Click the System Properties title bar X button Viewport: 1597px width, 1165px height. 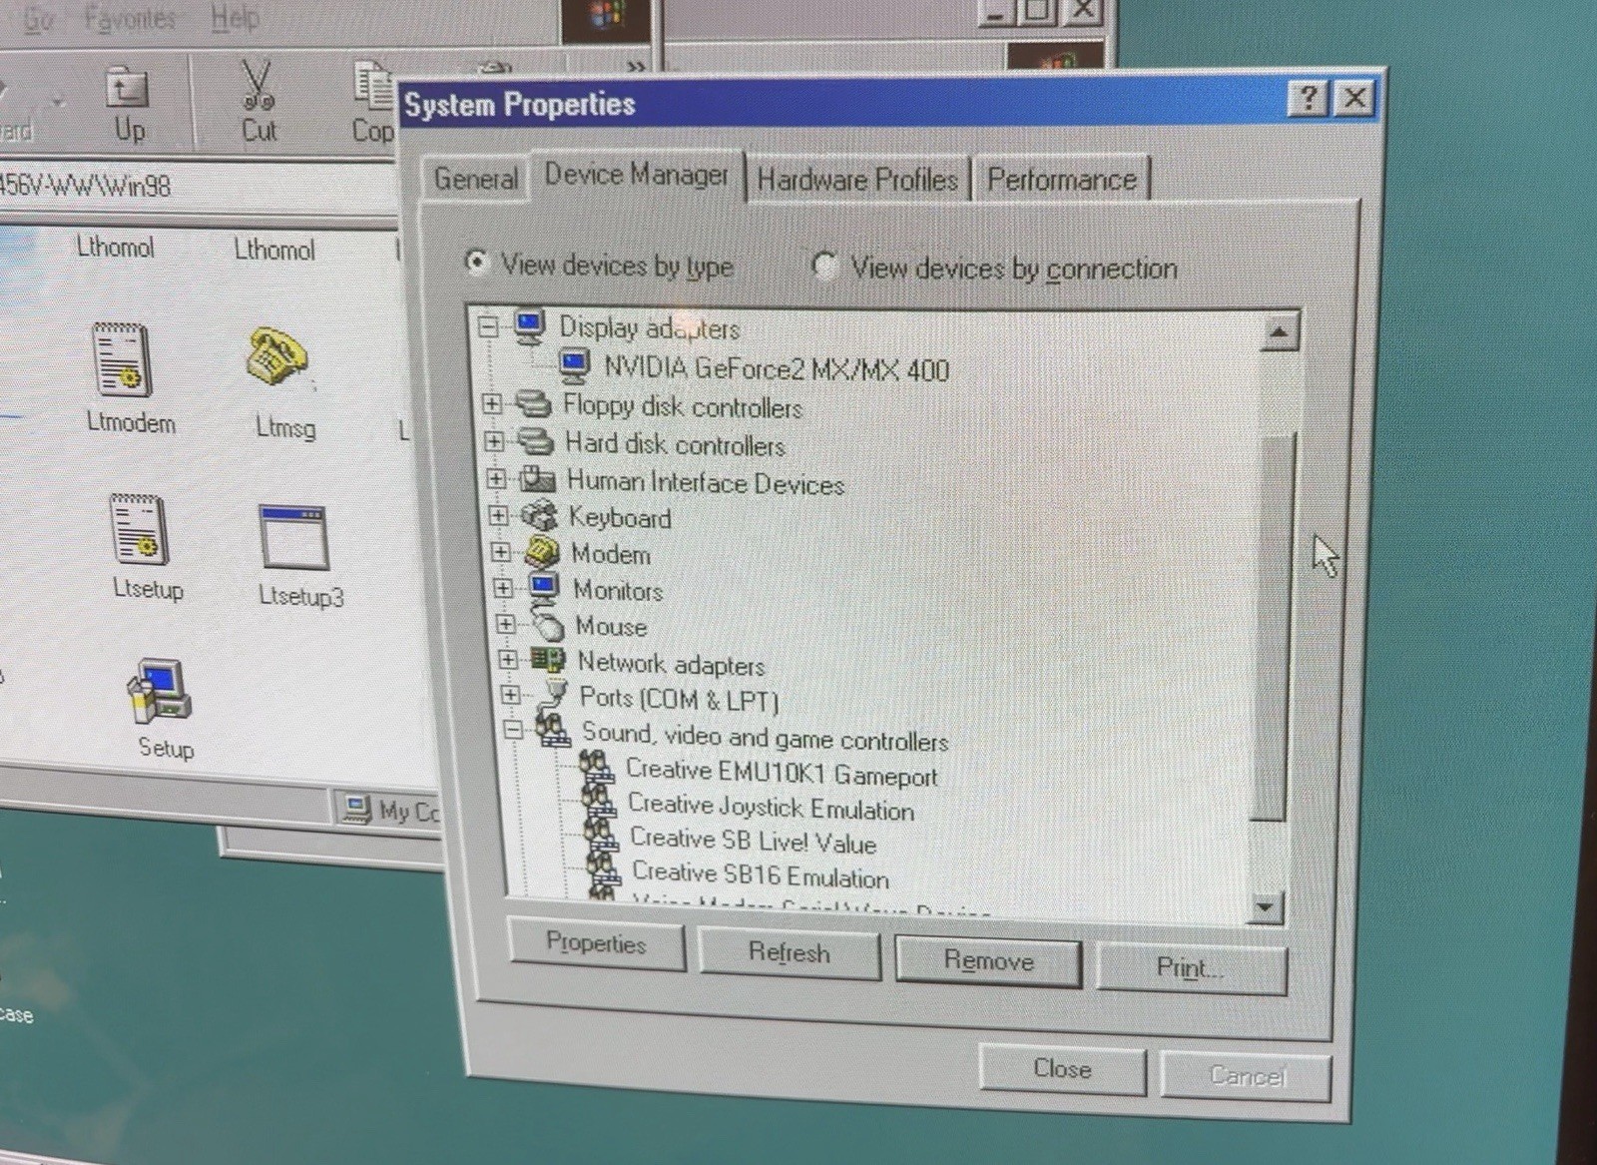click(1354, 98)
